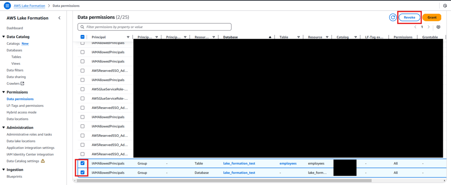451x185 pixels.
Task: Open Data lake locations page
Action: (21, 141)
